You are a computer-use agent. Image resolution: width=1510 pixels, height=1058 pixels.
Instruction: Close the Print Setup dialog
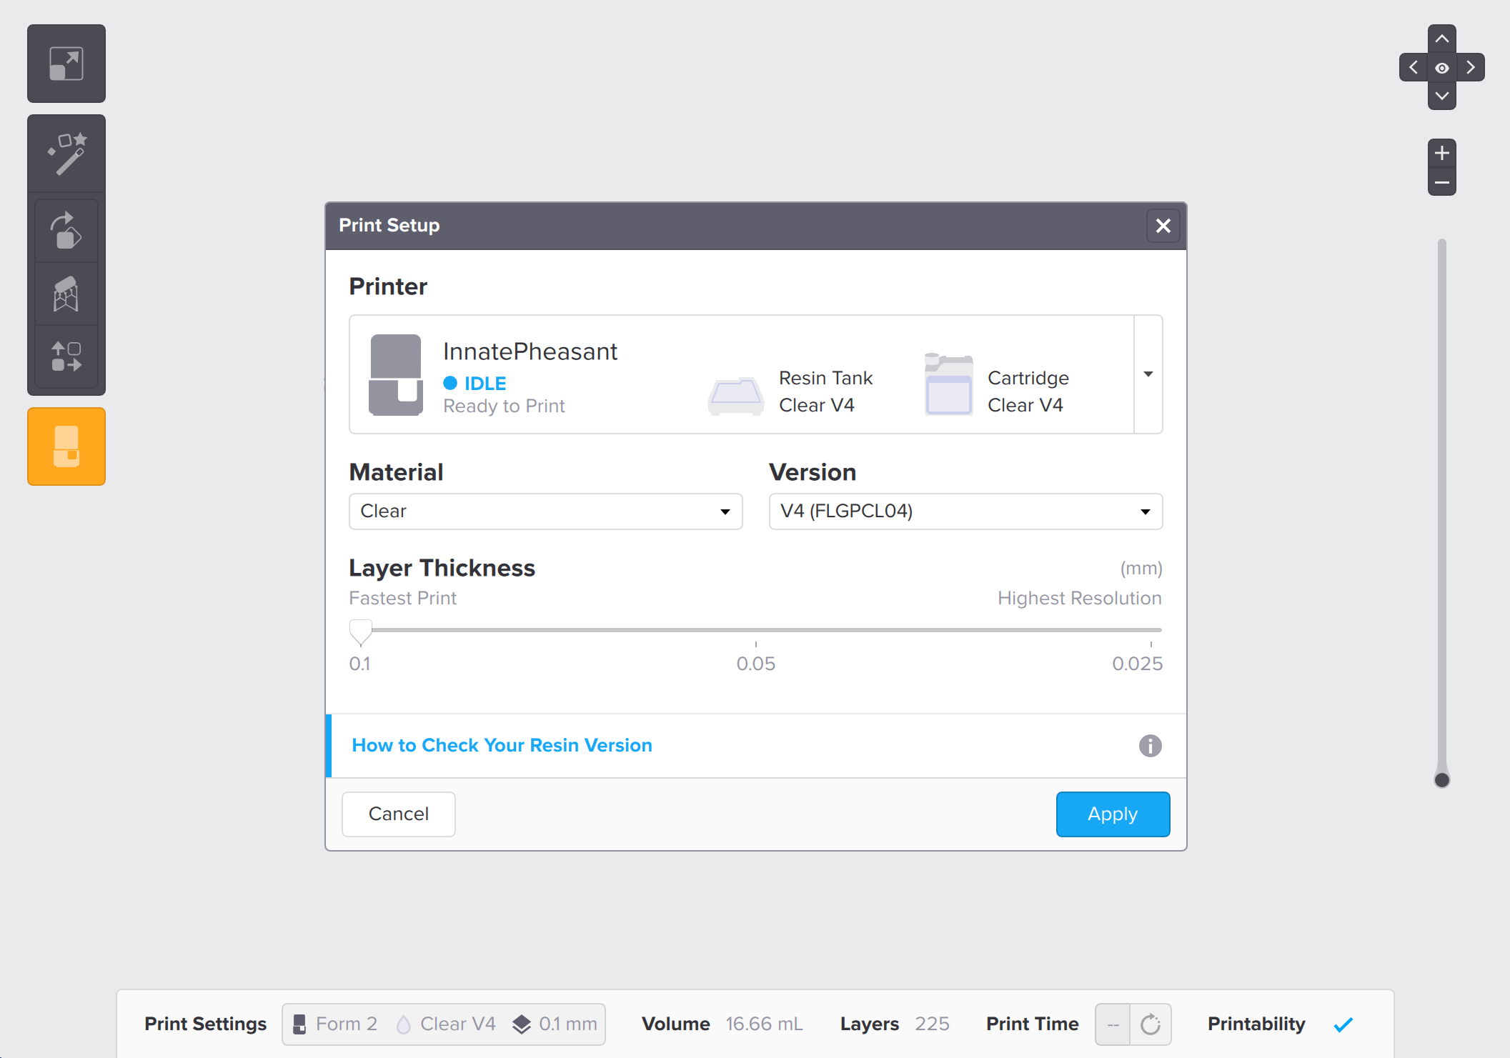point(1163,226)
